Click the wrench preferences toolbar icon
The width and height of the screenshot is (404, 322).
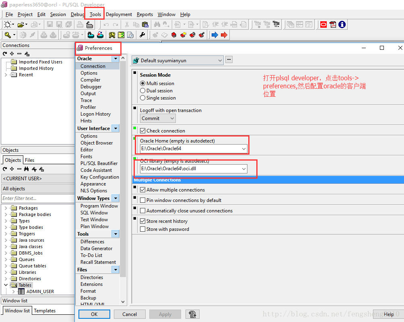click(x=142, y=35)
